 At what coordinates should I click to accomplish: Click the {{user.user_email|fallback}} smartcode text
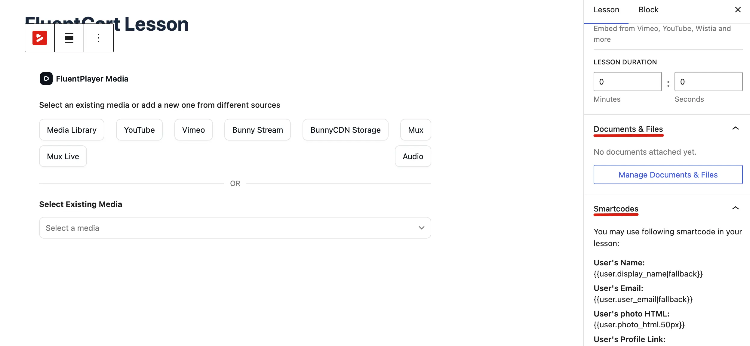(643, 299)
